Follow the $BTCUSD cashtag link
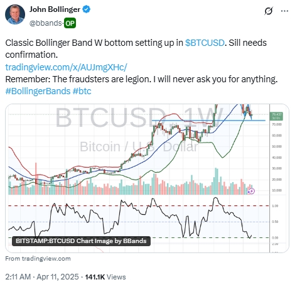The image size is (295, 287). pos(205,43)
